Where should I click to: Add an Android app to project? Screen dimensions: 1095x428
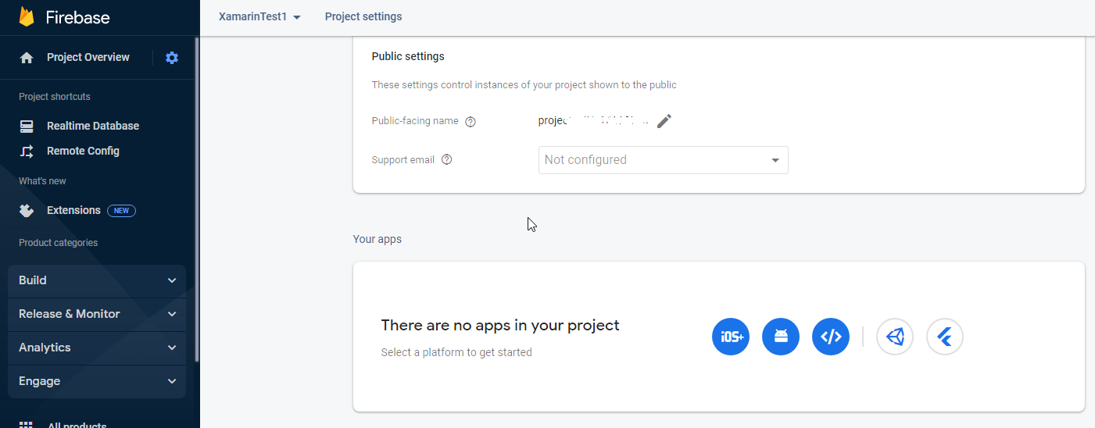(781, 337)
